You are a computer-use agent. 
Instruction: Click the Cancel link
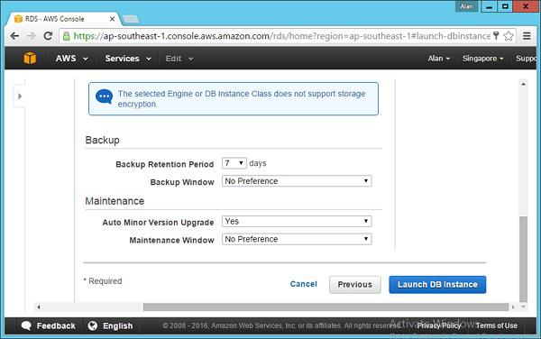303,284
